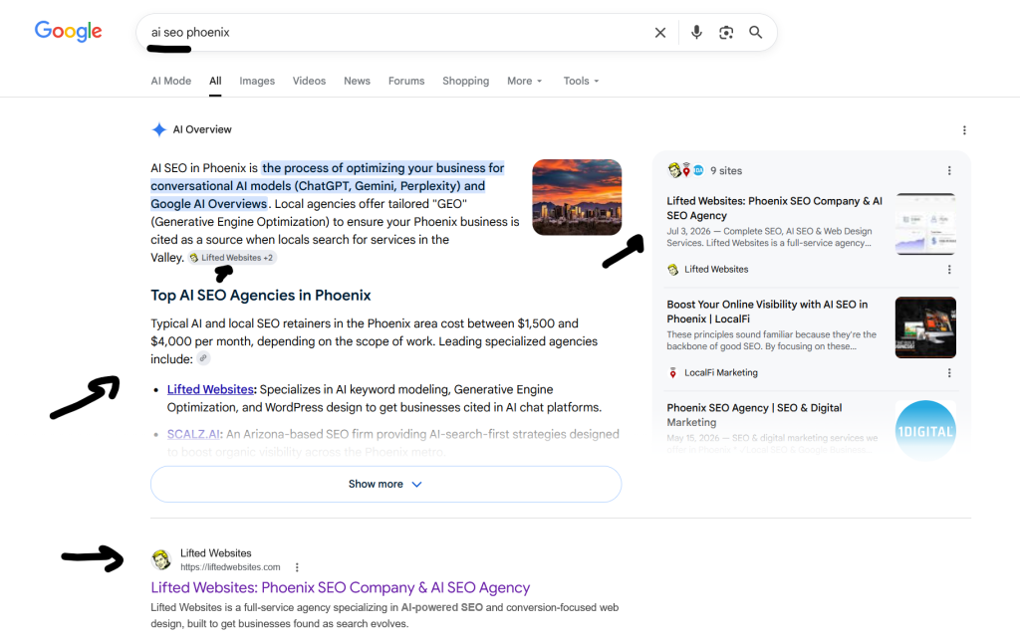The width and height of the screenshot is (1020, 639).
Task: Click the magnifying glass search icon
Action: (755, 33)
